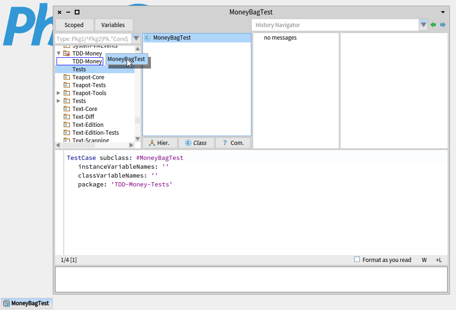Click the package filter input field
The width and height of the screenshot is (456, 310).
pos(93,39)
